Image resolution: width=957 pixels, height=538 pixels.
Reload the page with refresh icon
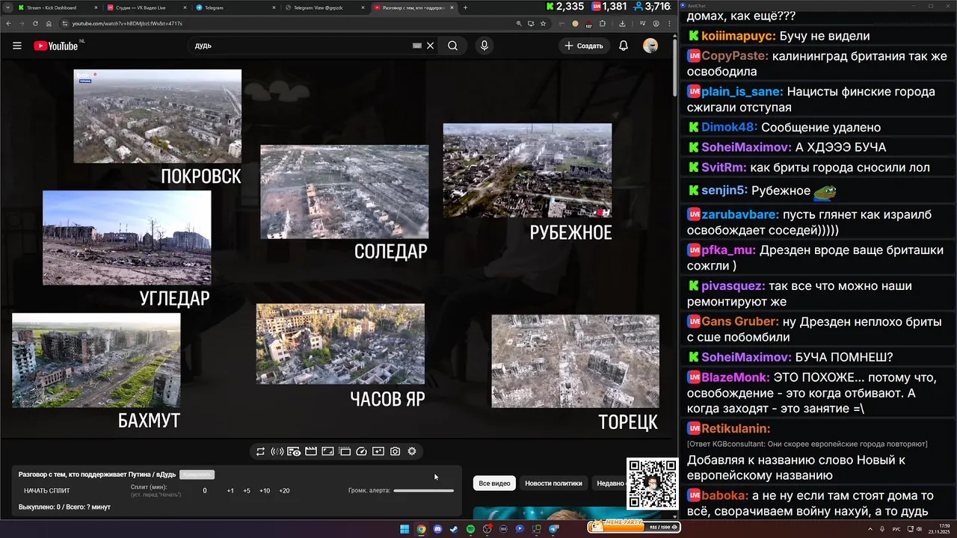[35, 23]
